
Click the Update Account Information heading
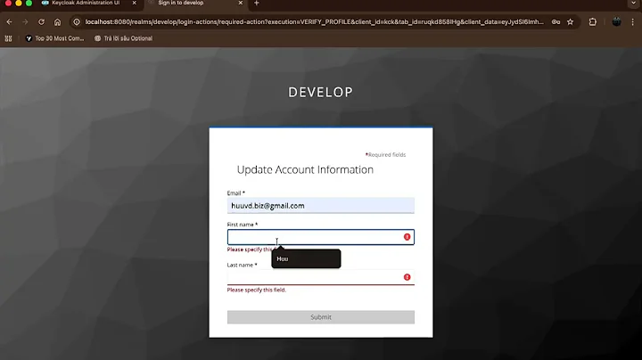click(x=305, y=169)
